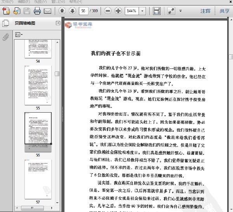Open the zoom level dropdown arrow

(x=143, y=11)
